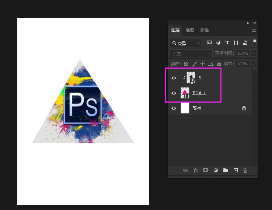Click the clipping mask arrow on layer 5
This screenshot has height=210, width=272.
click(184, 78)
